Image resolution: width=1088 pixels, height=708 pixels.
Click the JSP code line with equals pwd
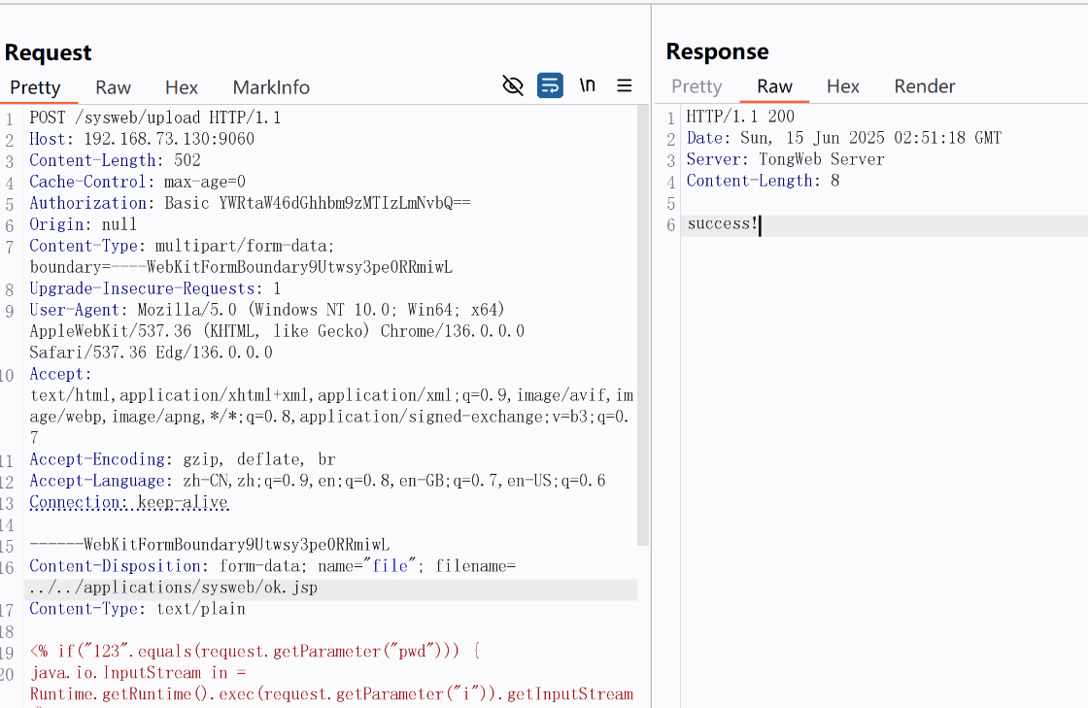[255, 652]
